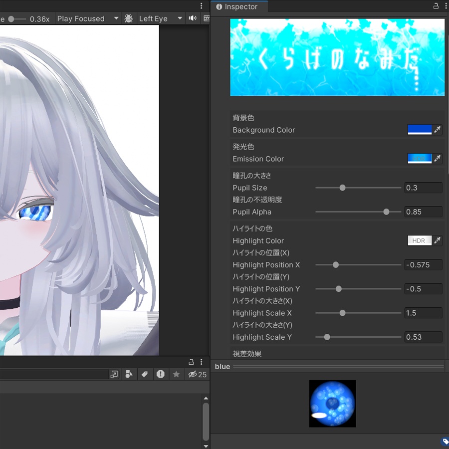Toggle the hidden objects eye showing 25

pyautogui.click(x=193, y=375)
